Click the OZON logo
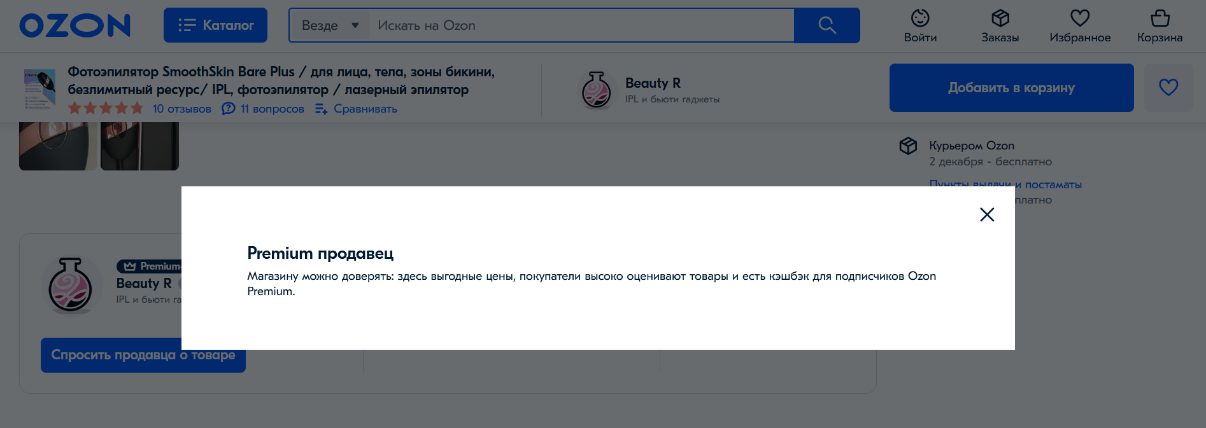Viewport: 1206px width, 428px height. pyautogui.click(x=75, y=25)
